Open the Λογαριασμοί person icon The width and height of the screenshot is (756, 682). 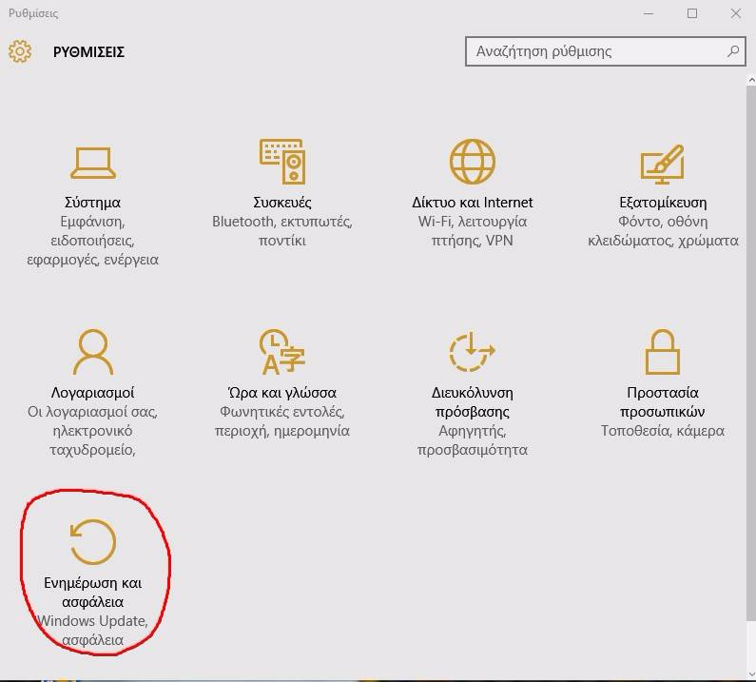[92, 352]
